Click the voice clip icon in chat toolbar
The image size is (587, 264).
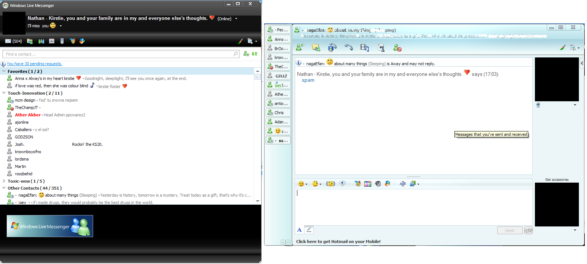point(343,183)
